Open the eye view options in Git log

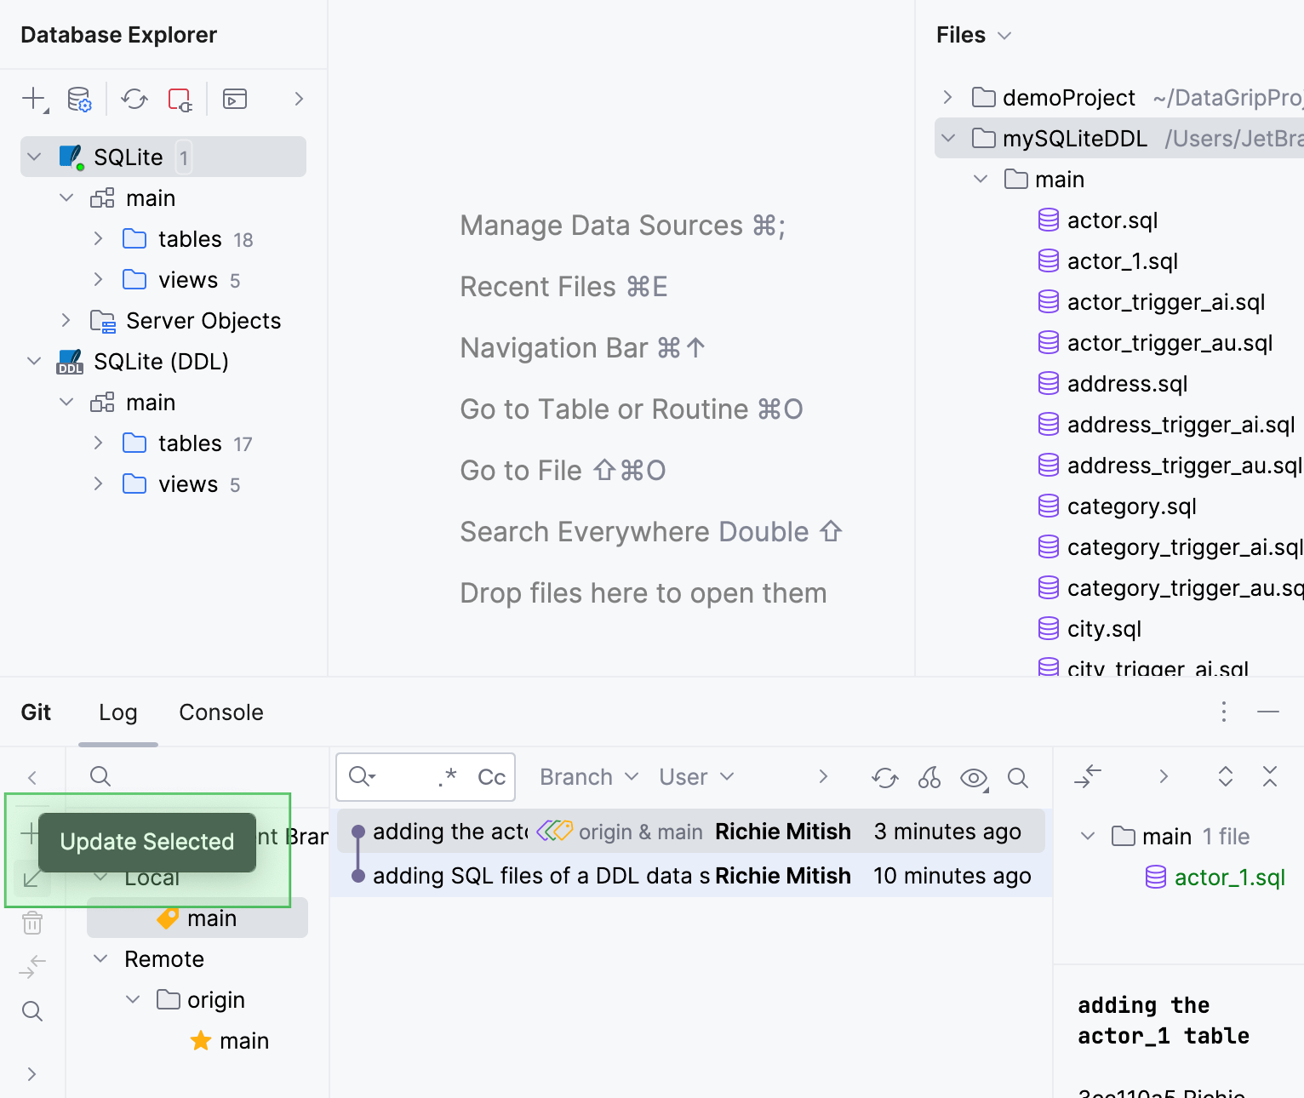973,777
